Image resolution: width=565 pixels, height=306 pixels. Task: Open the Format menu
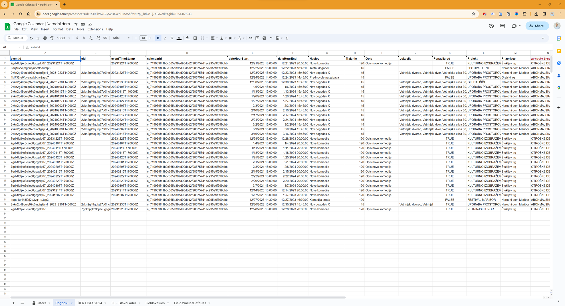tap(58, 29)
